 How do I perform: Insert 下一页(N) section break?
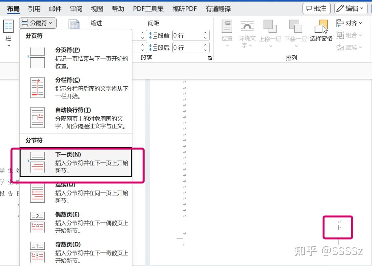[x=76, y=162]
